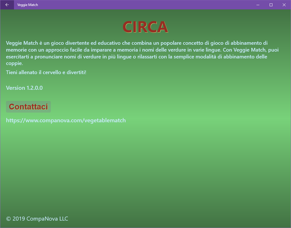Maximize the Veggie Match window
This screenshot has width=291, height=228.
[x=271, y=5]
